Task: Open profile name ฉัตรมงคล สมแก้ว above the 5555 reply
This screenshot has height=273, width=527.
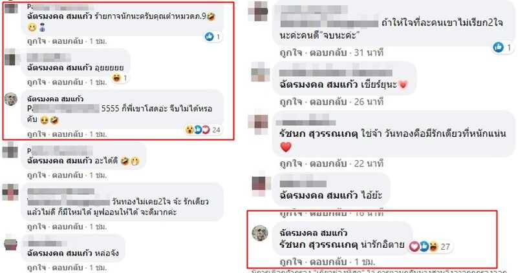Action: point(55,99)
